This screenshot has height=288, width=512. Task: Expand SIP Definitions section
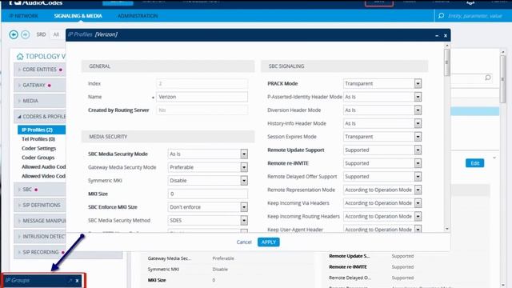39,205
